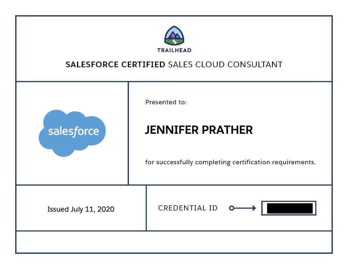Click the TRAILHEAD wordmark under the badge
The width and height of the screenshot is (348, 269).
pos(174,50)
